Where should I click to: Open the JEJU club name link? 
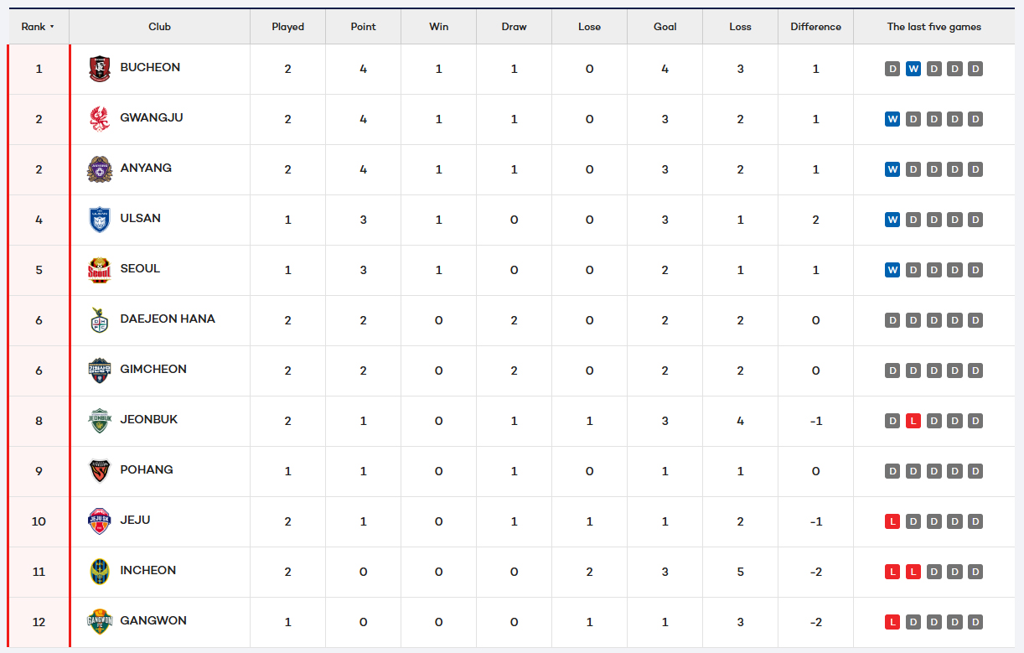tap(135, 520)
